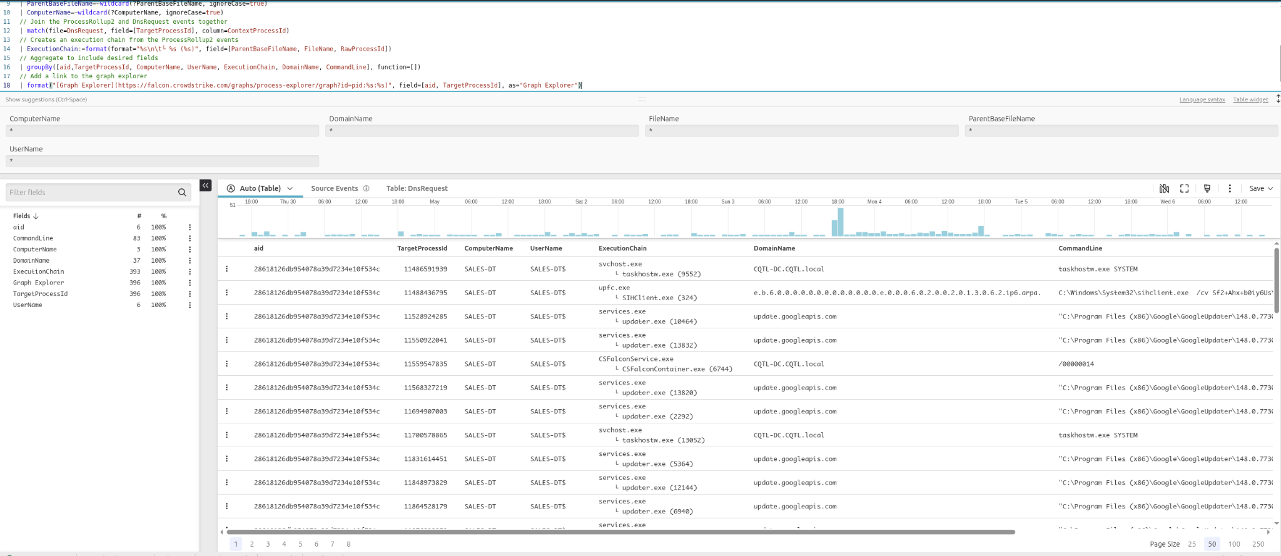Viewport: 1281px width, 556px height.
Task: Set page size to 100
Action: [x=1234, y=544]
